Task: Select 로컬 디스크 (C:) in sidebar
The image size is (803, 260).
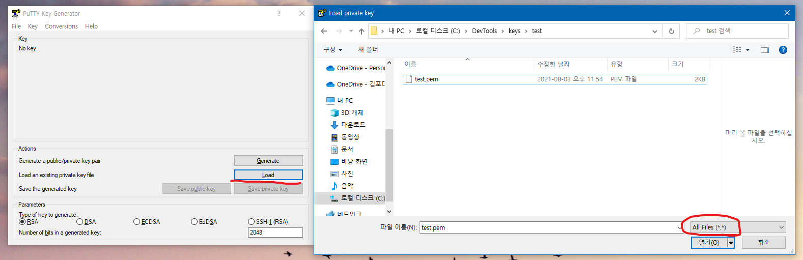Action: tap(357, 198)
